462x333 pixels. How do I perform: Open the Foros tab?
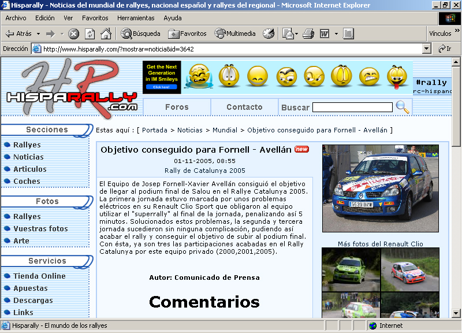(177, 107)
